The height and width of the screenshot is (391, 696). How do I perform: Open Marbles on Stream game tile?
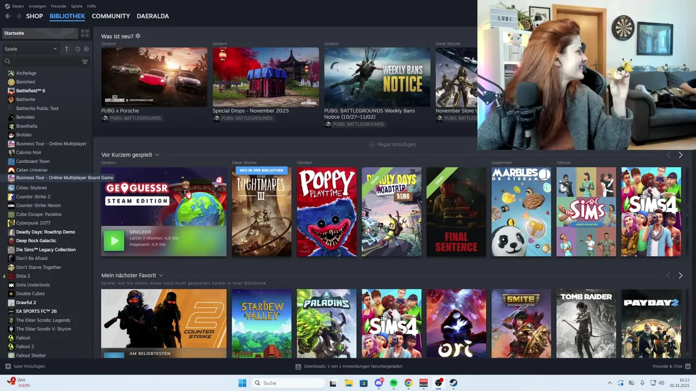[521, 212]
